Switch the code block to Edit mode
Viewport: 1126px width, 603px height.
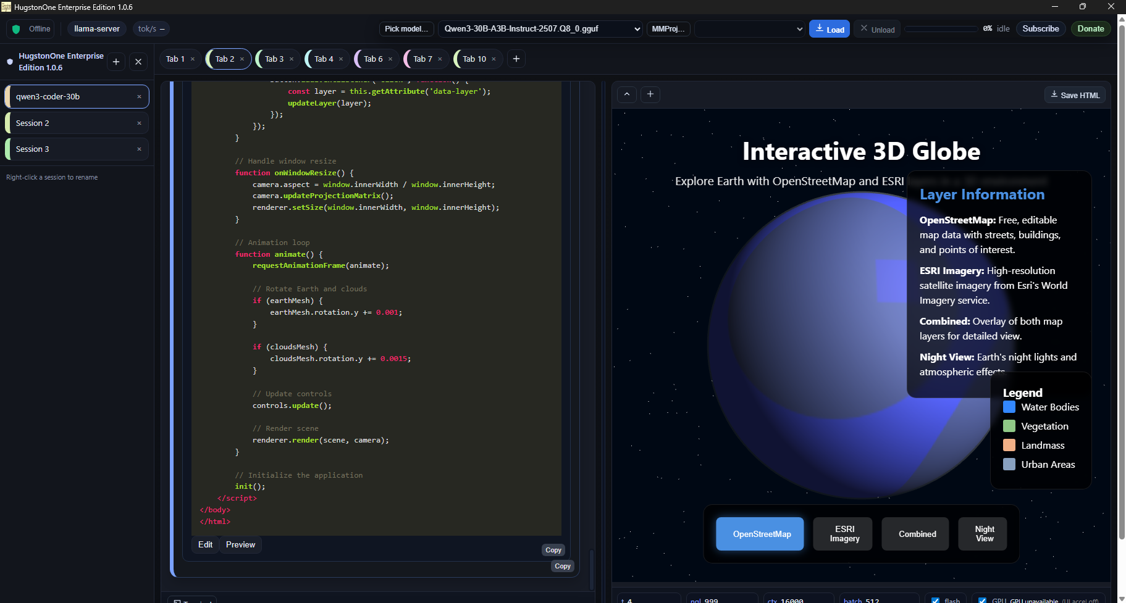[205, 544]
